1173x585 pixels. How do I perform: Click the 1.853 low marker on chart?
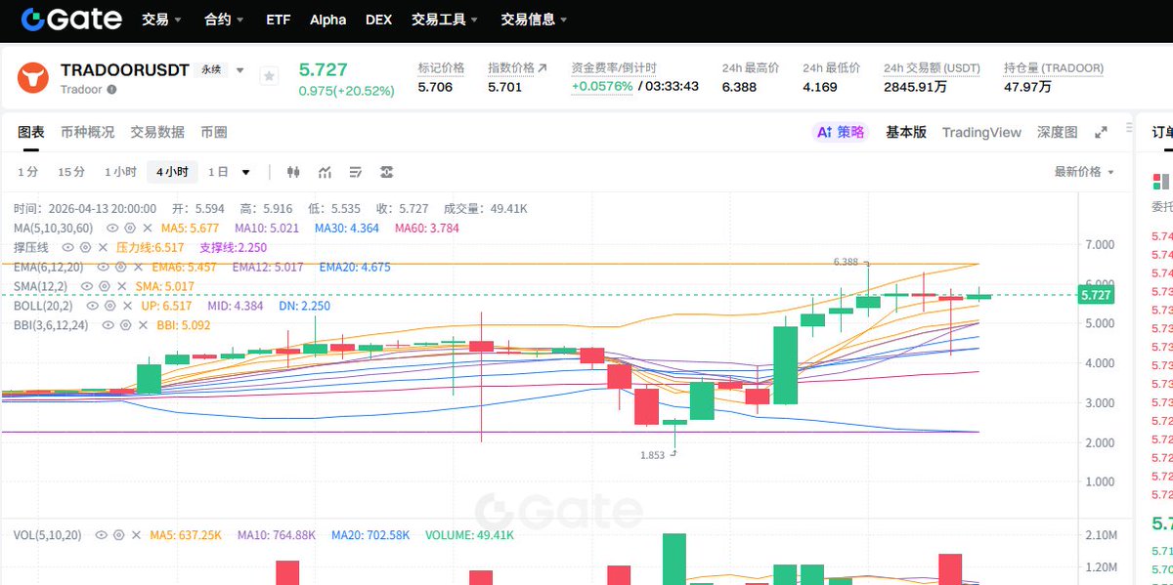pos(652,455)
